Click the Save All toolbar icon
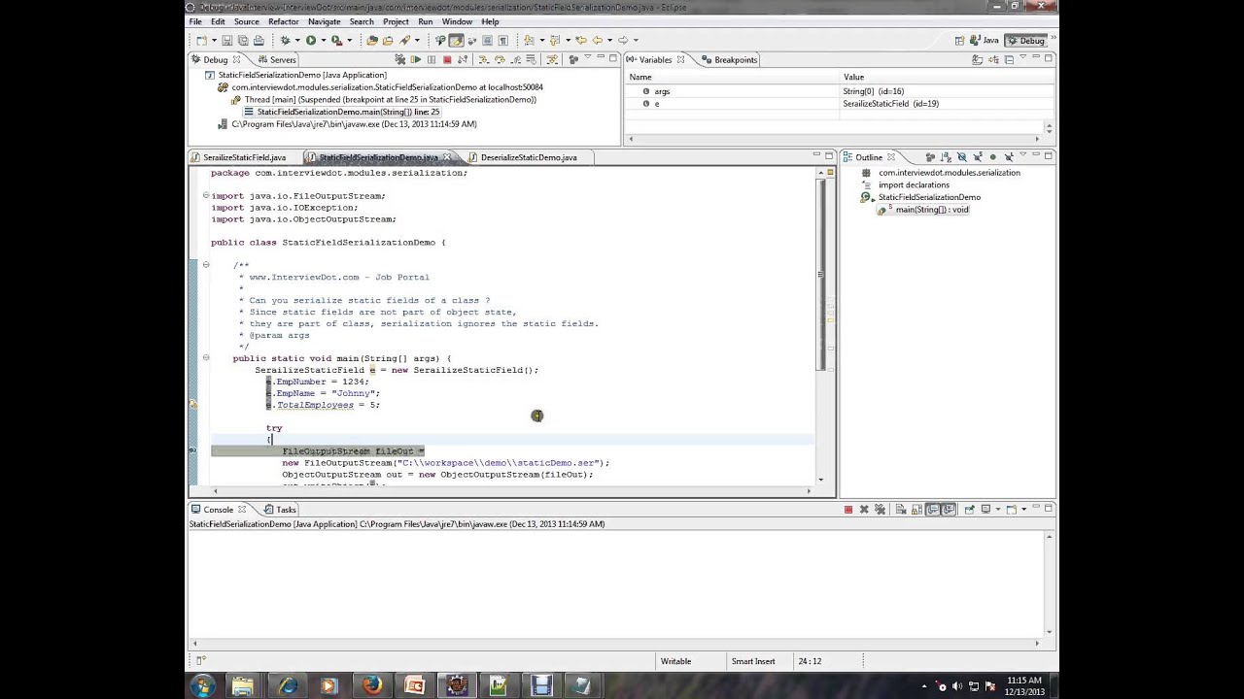This screenshot has height=699, width=1244. coord(243,40)
